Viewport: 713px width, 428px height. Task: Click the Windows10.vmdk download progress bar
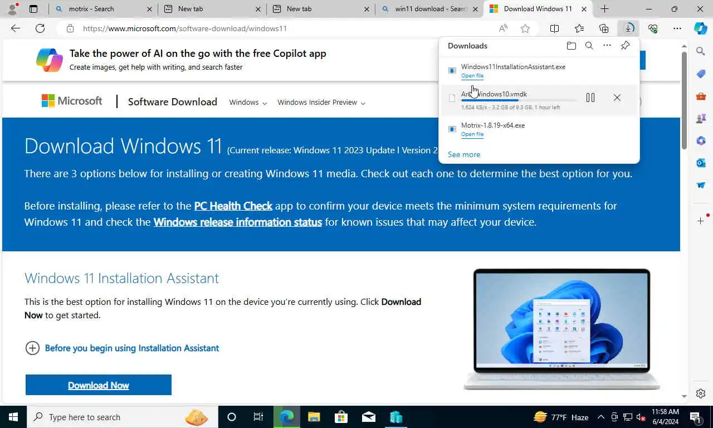coord(519,101)
